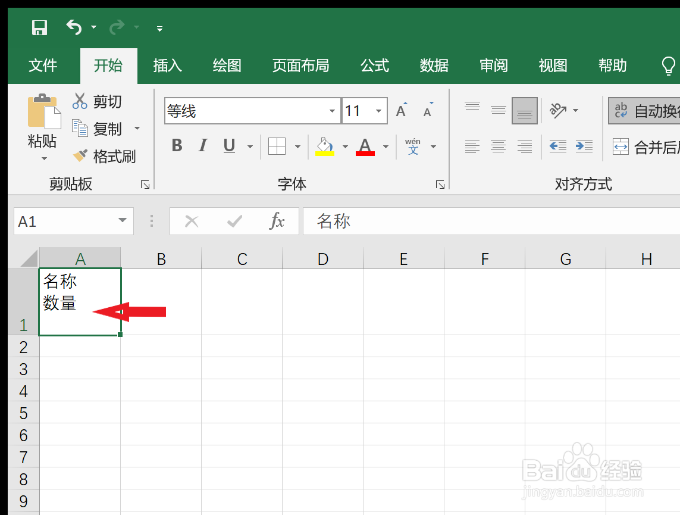Screen dimensions: 680x515
Task: Align text right horizontally
Action: (525, 146)
